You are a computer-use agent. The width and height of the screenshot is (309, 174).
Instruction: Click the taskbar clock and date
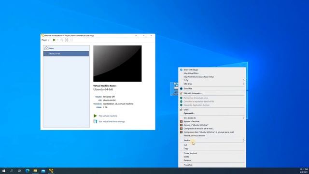[x=304, y=171]
